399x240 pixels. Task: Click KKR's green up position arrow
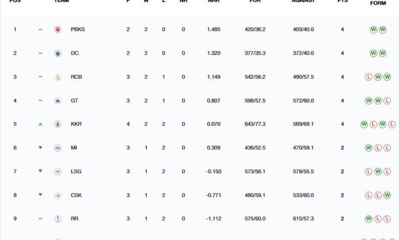[x=40, y=124]
